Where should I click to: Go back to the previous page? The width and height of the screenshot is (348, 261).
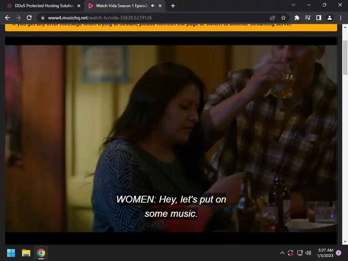[7, 18]
